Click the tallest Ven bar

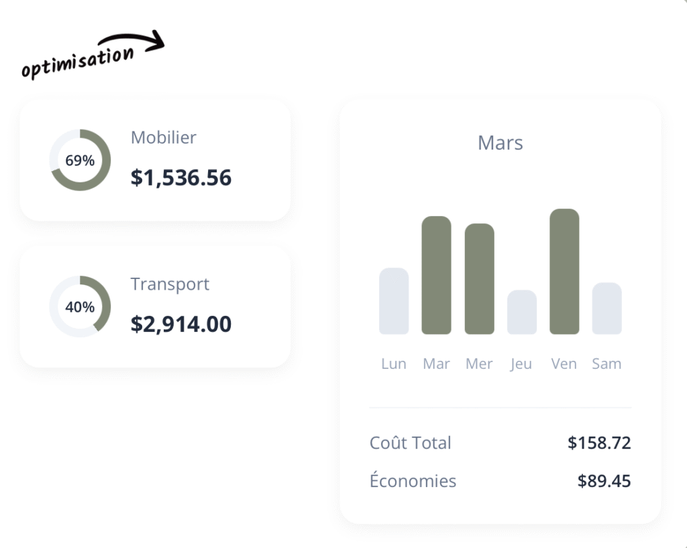(x=564, y=272)
